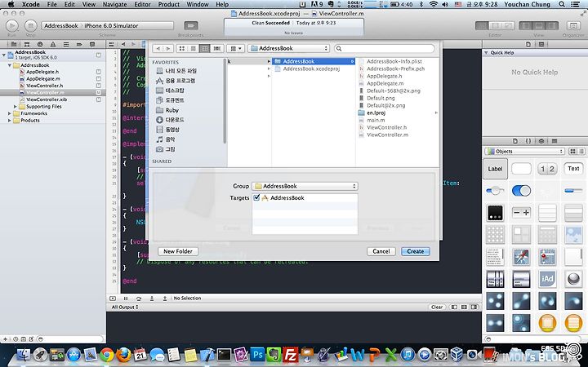Viewport: 588px width, 367px height.
Task: Select the iAd banner object
Action: point(547,279)
